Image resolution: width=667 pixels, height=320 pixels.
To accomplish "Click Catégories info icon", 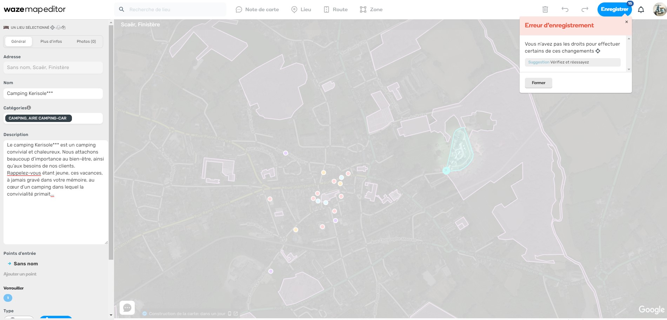I will point(29,108).
